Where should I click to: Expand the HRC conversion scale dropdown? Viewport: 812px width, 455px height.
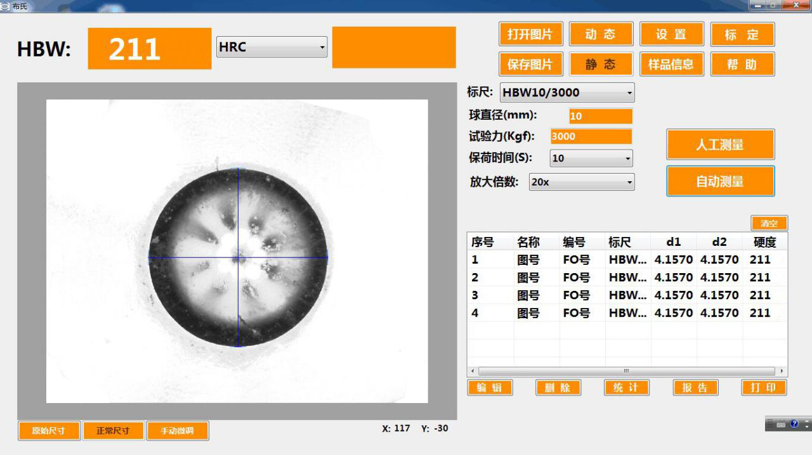(x=272, y=47)
